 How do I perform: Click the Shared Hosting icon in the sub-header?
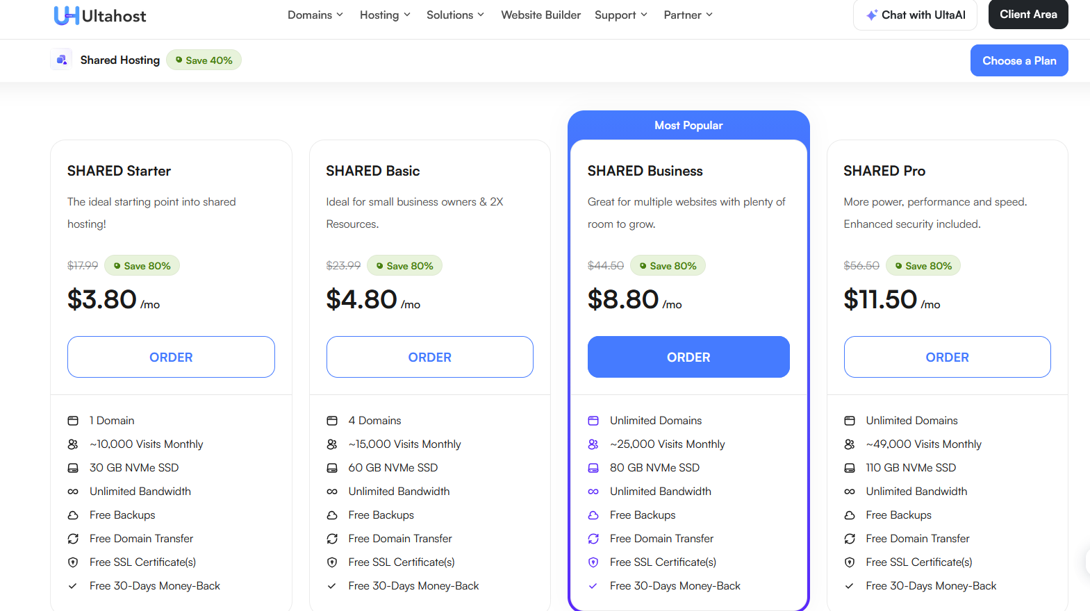62,60
